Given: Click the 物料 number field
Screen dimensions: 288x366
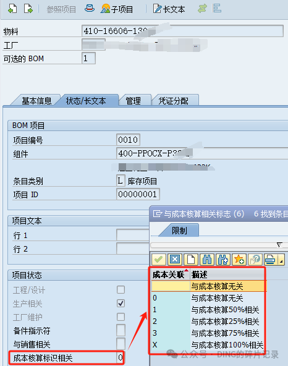Looking at the screenshot, I should tap(182, 31).
